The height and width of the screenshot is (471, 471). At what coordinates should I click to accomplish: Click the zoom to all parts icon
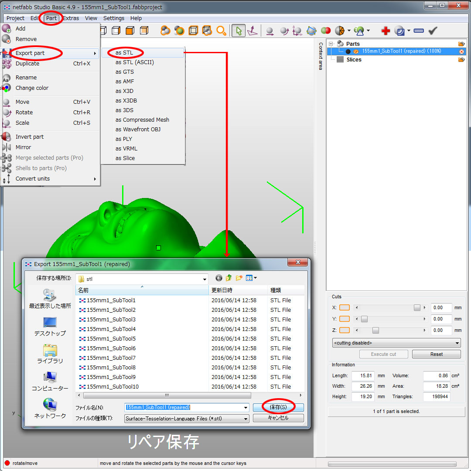(x=165, y=31)
